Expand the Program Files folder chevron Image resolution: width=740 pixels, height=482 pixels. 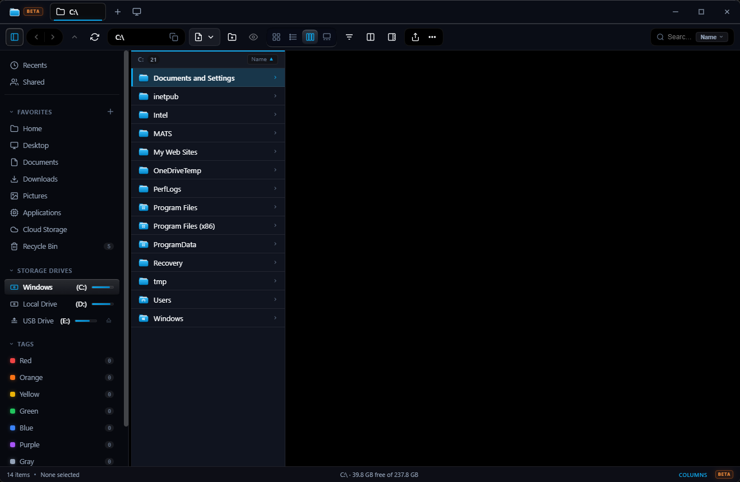[x=275, y=207]
